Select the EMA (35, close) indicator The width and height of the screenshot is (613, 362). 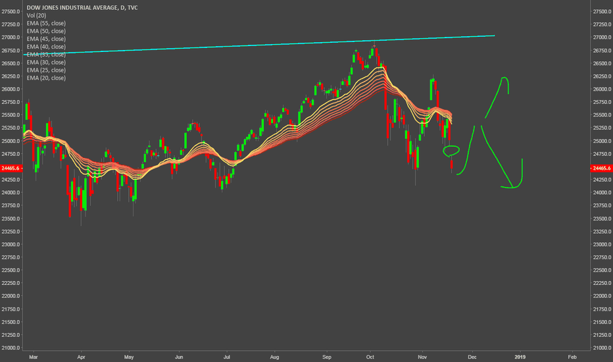tap(46, 55)
